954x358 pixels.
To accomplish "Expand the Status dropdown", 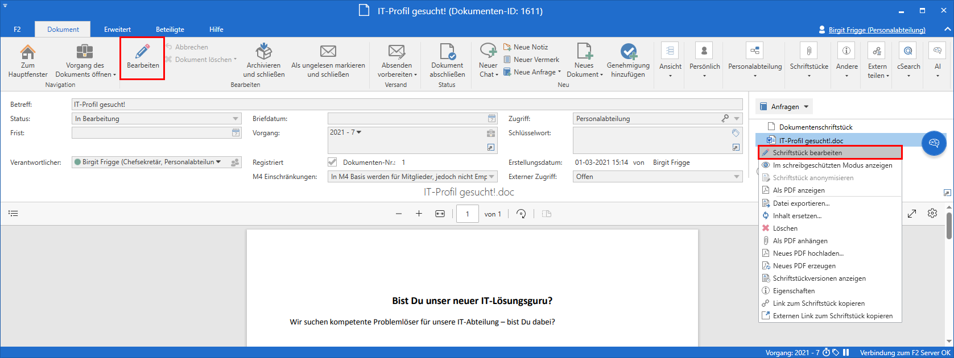I will click(x=236, y=119).
